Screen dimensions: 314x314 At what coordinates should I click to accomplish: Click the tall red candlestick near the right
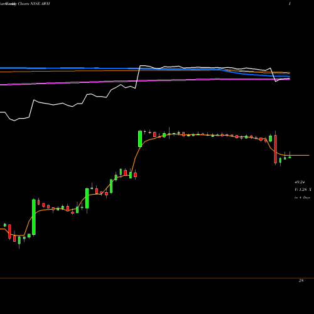coord(276,148)
